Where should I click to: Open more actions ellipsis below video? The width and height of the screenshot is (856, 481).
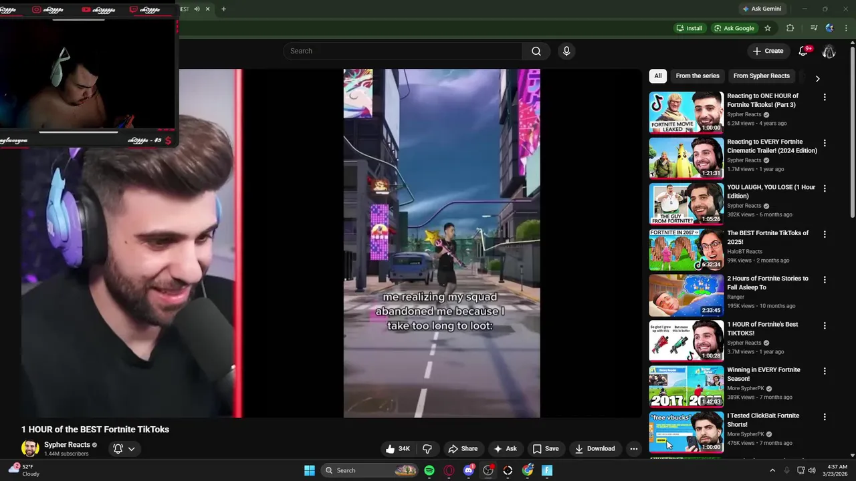(634, 449)
